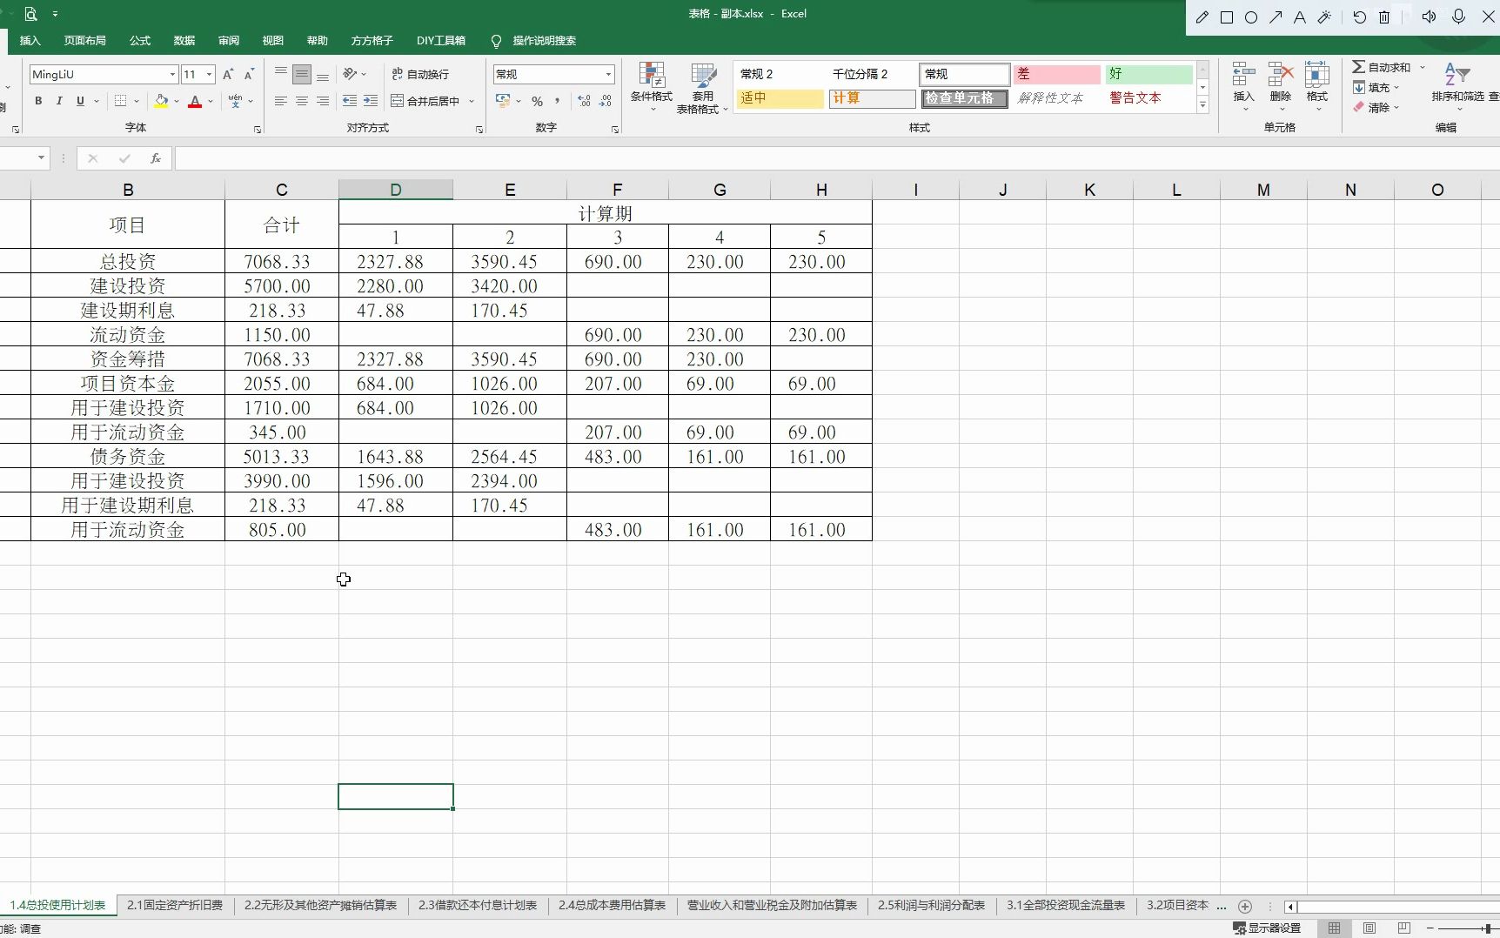Expand the 清除 clear dropdown
Image resolution: width=1500 pixels, height=938 pixels.
pyautogui.click(x=1396, y=108)
